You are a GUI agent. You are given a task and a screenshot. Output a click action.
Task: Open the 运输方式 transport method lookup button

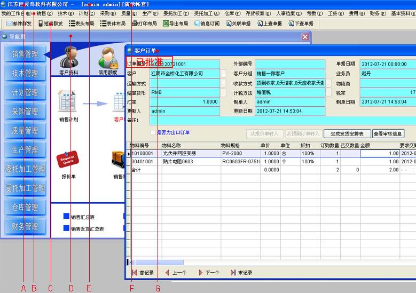[x=223, y=83]
